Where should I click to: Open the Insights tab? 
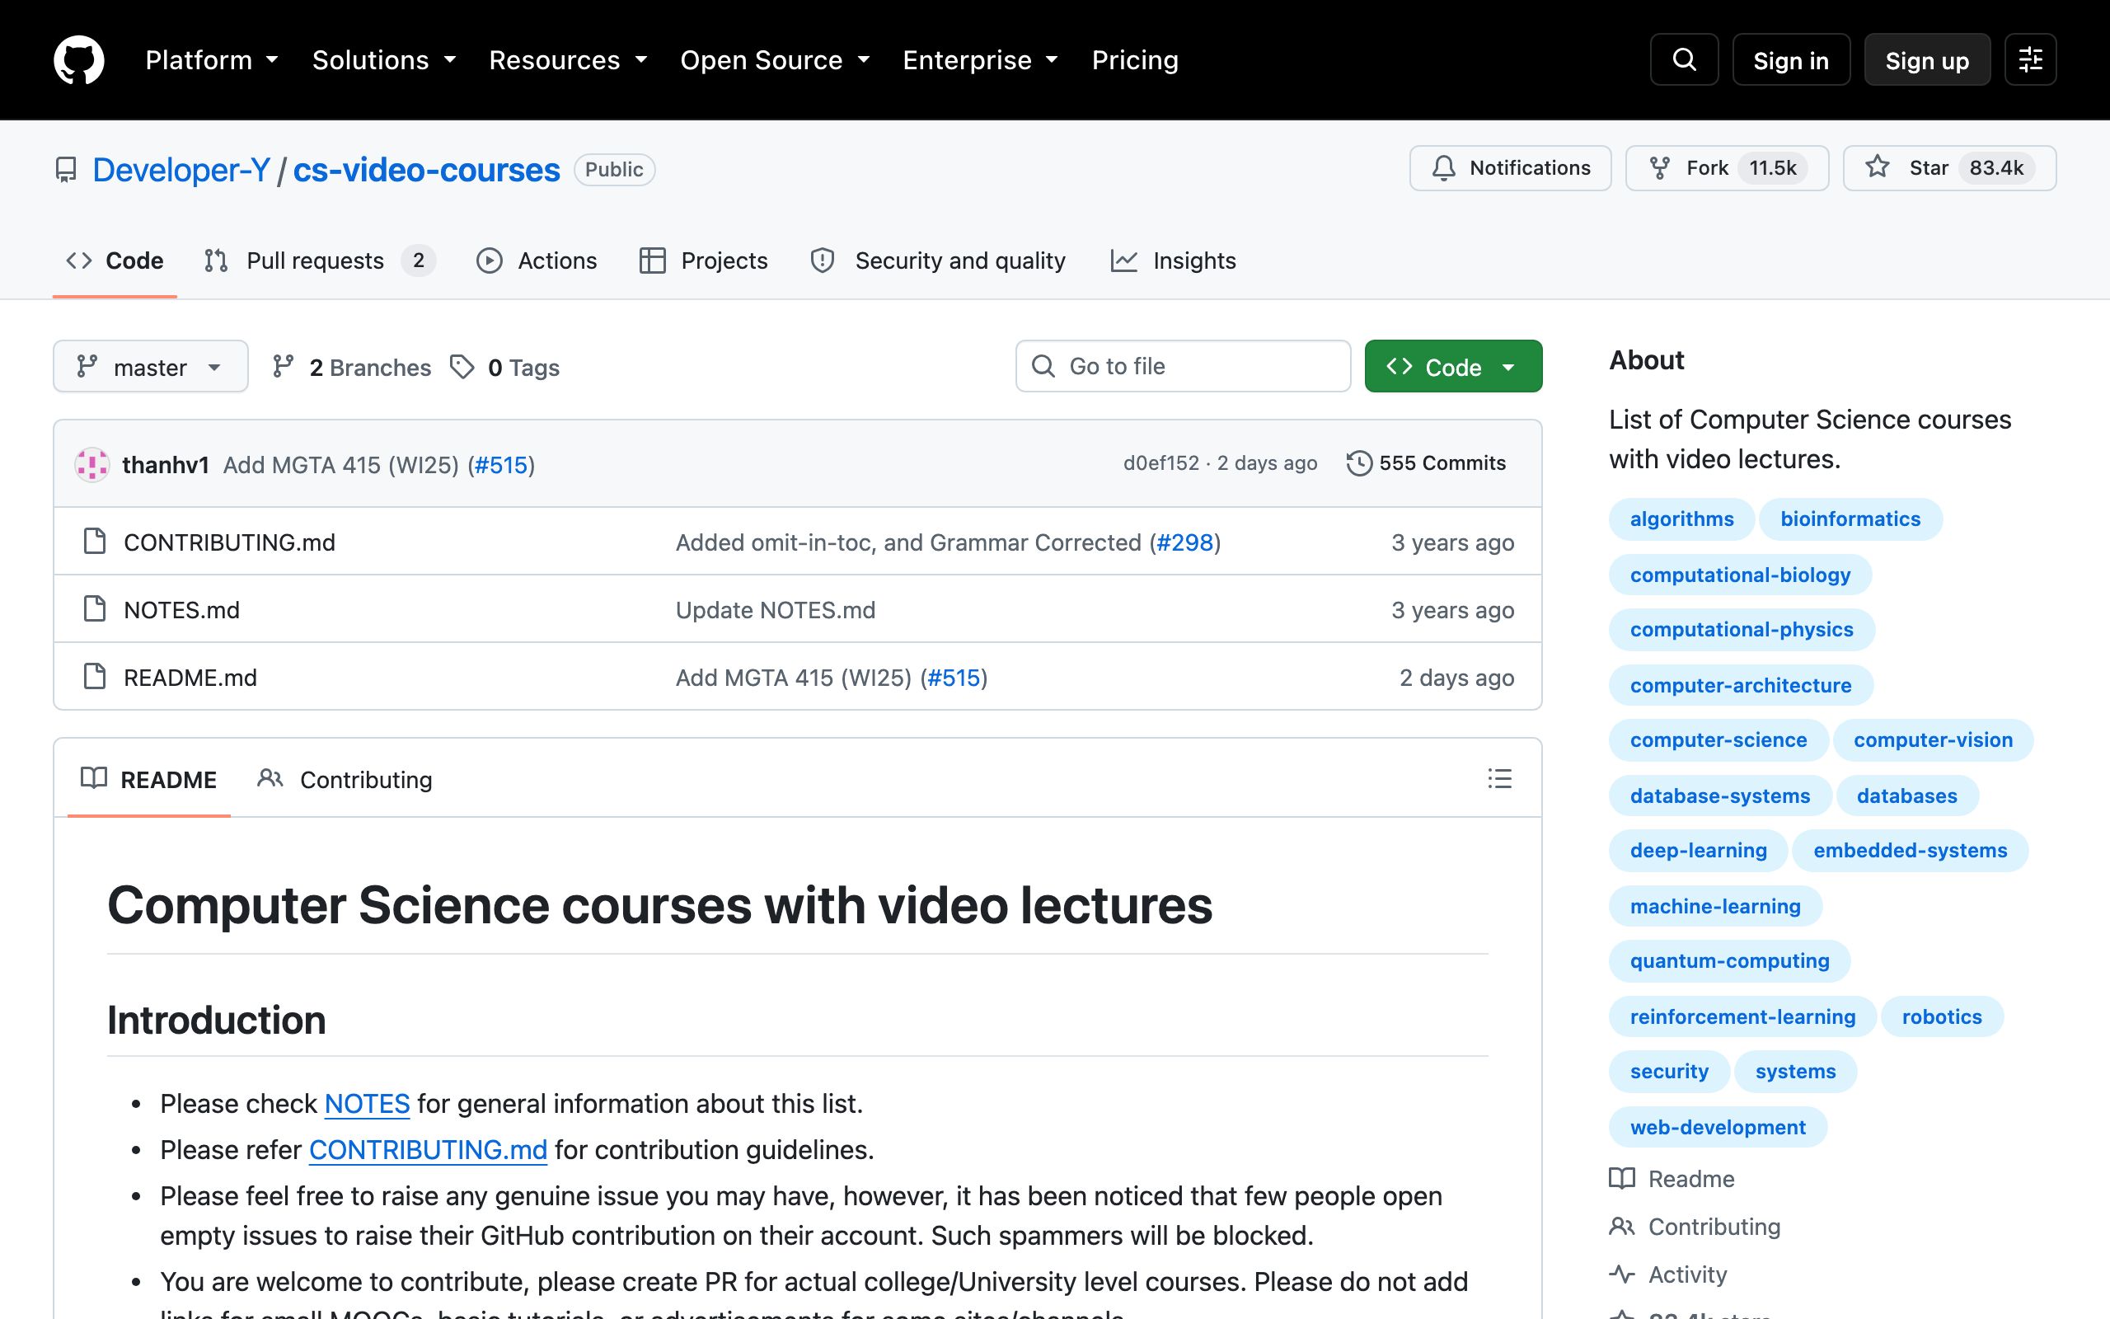tap(1174, 261)
